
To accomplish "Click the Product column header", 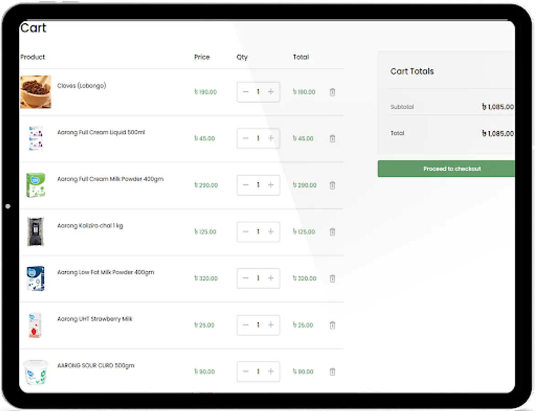I will [32, 57].
